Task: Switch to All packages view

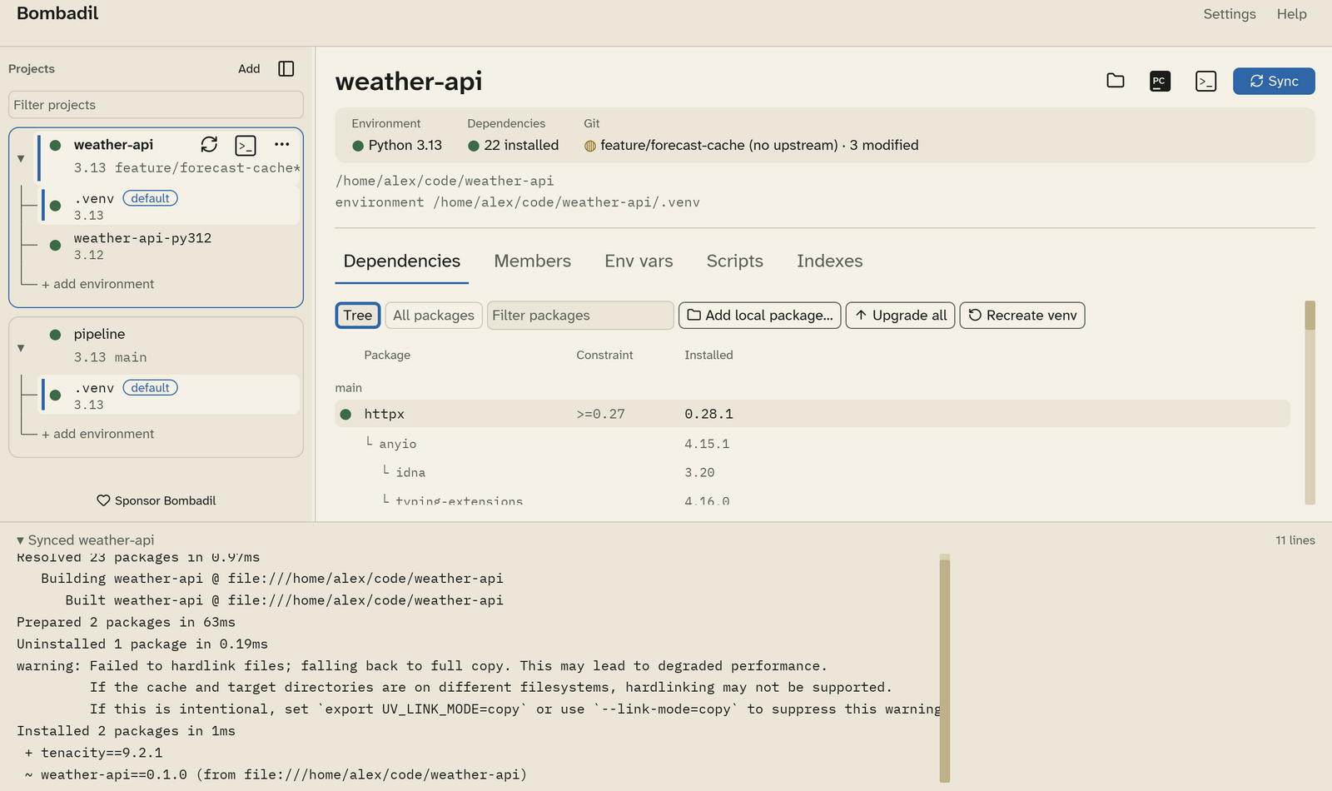Action: [434, 316]
